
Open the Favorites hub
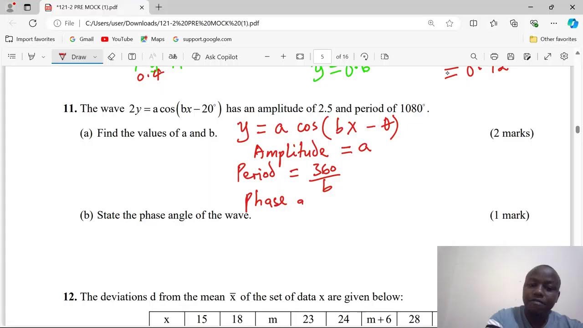(494, 23)
